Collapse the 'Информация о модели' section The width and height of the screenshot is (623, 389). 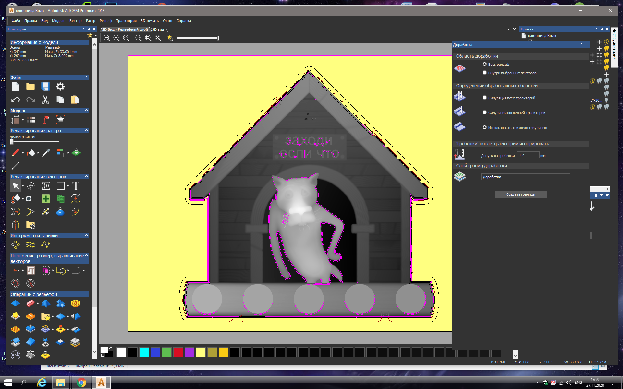[x=86, y=42]
